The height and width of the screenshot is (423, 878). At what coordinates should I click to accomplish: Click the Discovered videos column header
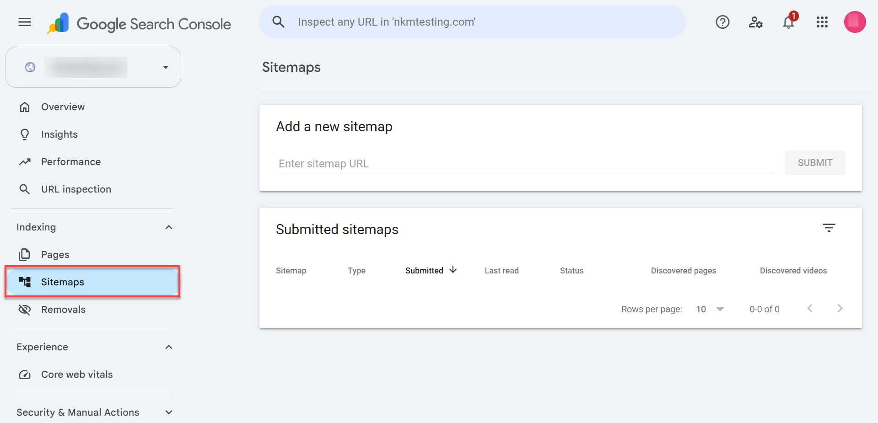(793, 271)
